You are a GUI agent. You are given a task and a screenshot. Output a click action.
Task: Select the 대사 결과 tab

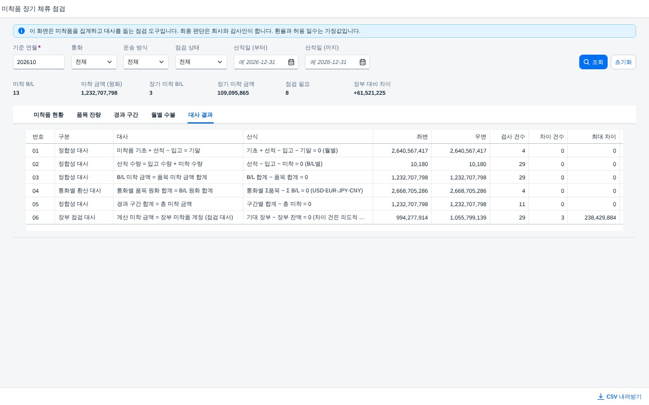(x=200, y=115)
